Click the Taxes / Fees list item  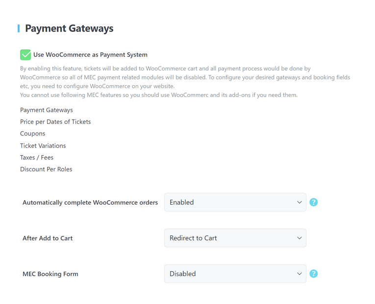pyautogui.click(x=37, y=158)
